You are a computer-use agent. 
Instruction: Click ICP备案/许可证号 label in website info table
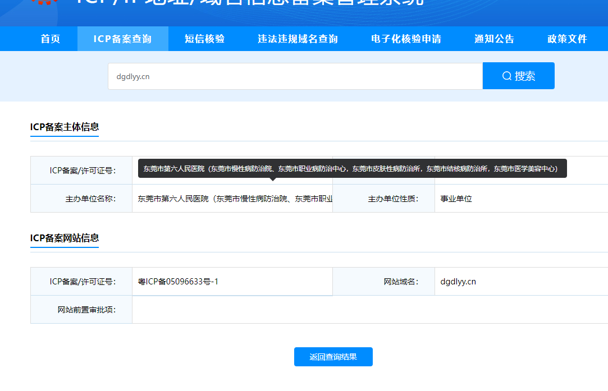tap(81, 282)
